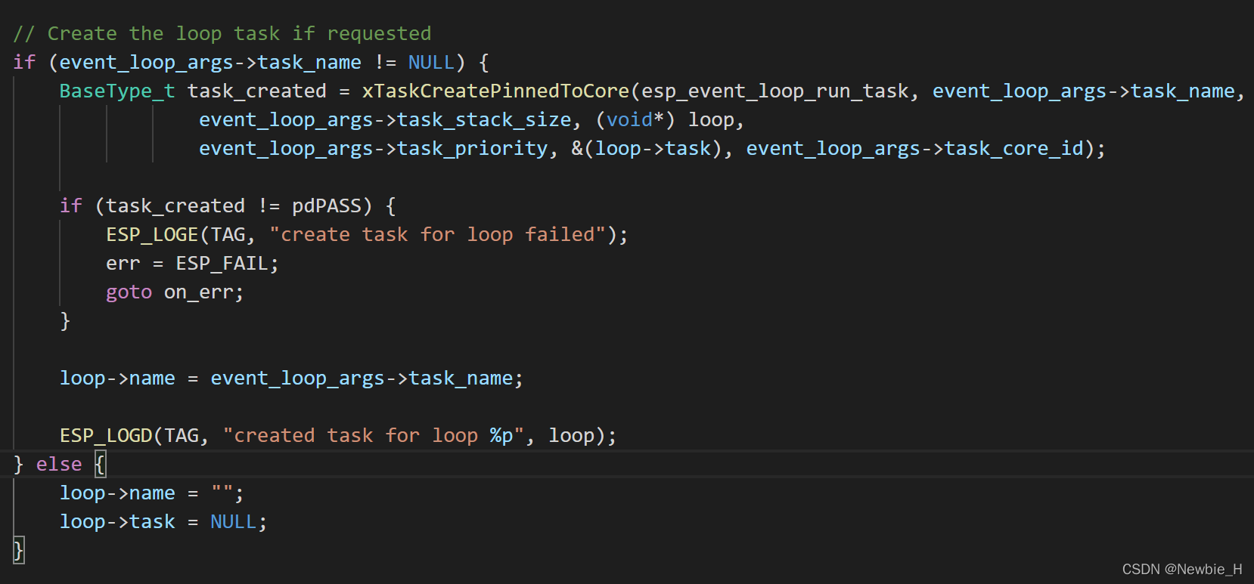Click the ESP_LOGE macro call
The image size is (1254, 584).
pos(152,235)
